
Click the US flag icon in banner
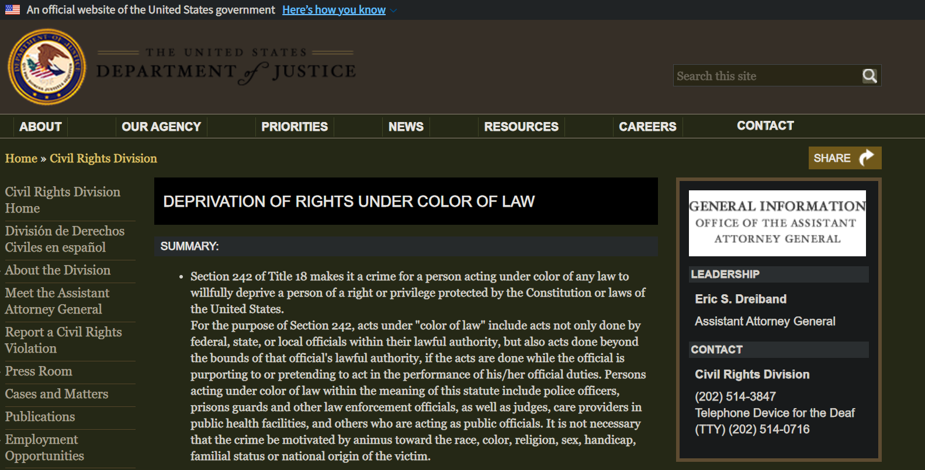pyautogui.click(x=12, y=10)
